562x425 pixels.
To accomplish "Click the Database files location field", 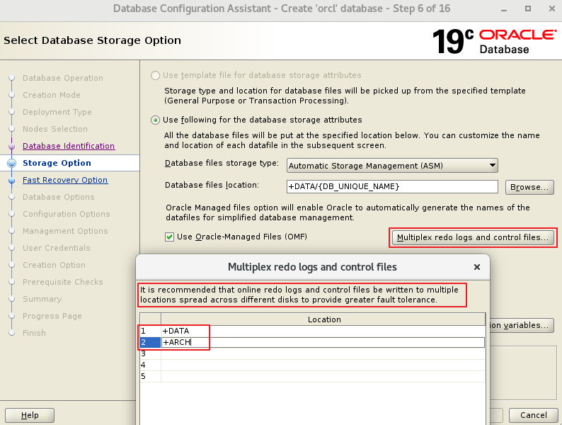I will (x=392, y=186).
